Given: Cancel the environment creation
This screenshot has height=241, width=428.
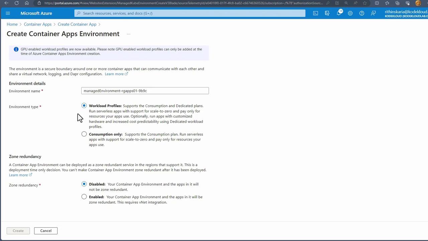Looking at the screenshot, I should click(46, 231).
